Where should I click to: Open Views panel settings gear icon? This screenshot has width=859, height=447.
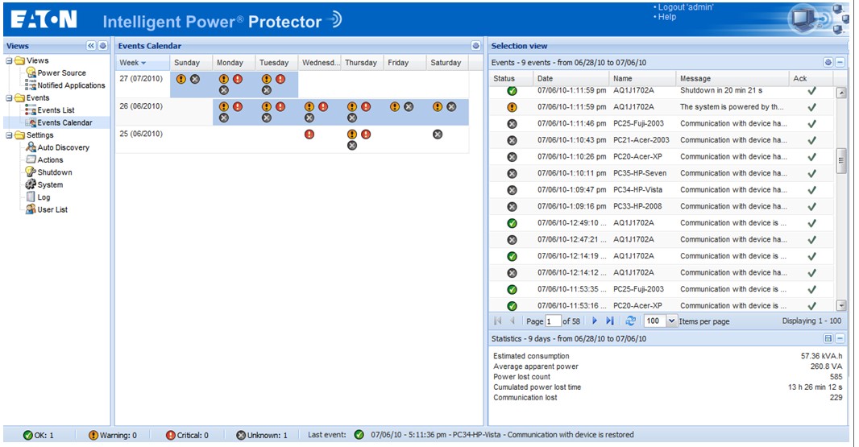click(x=102, y=46)
